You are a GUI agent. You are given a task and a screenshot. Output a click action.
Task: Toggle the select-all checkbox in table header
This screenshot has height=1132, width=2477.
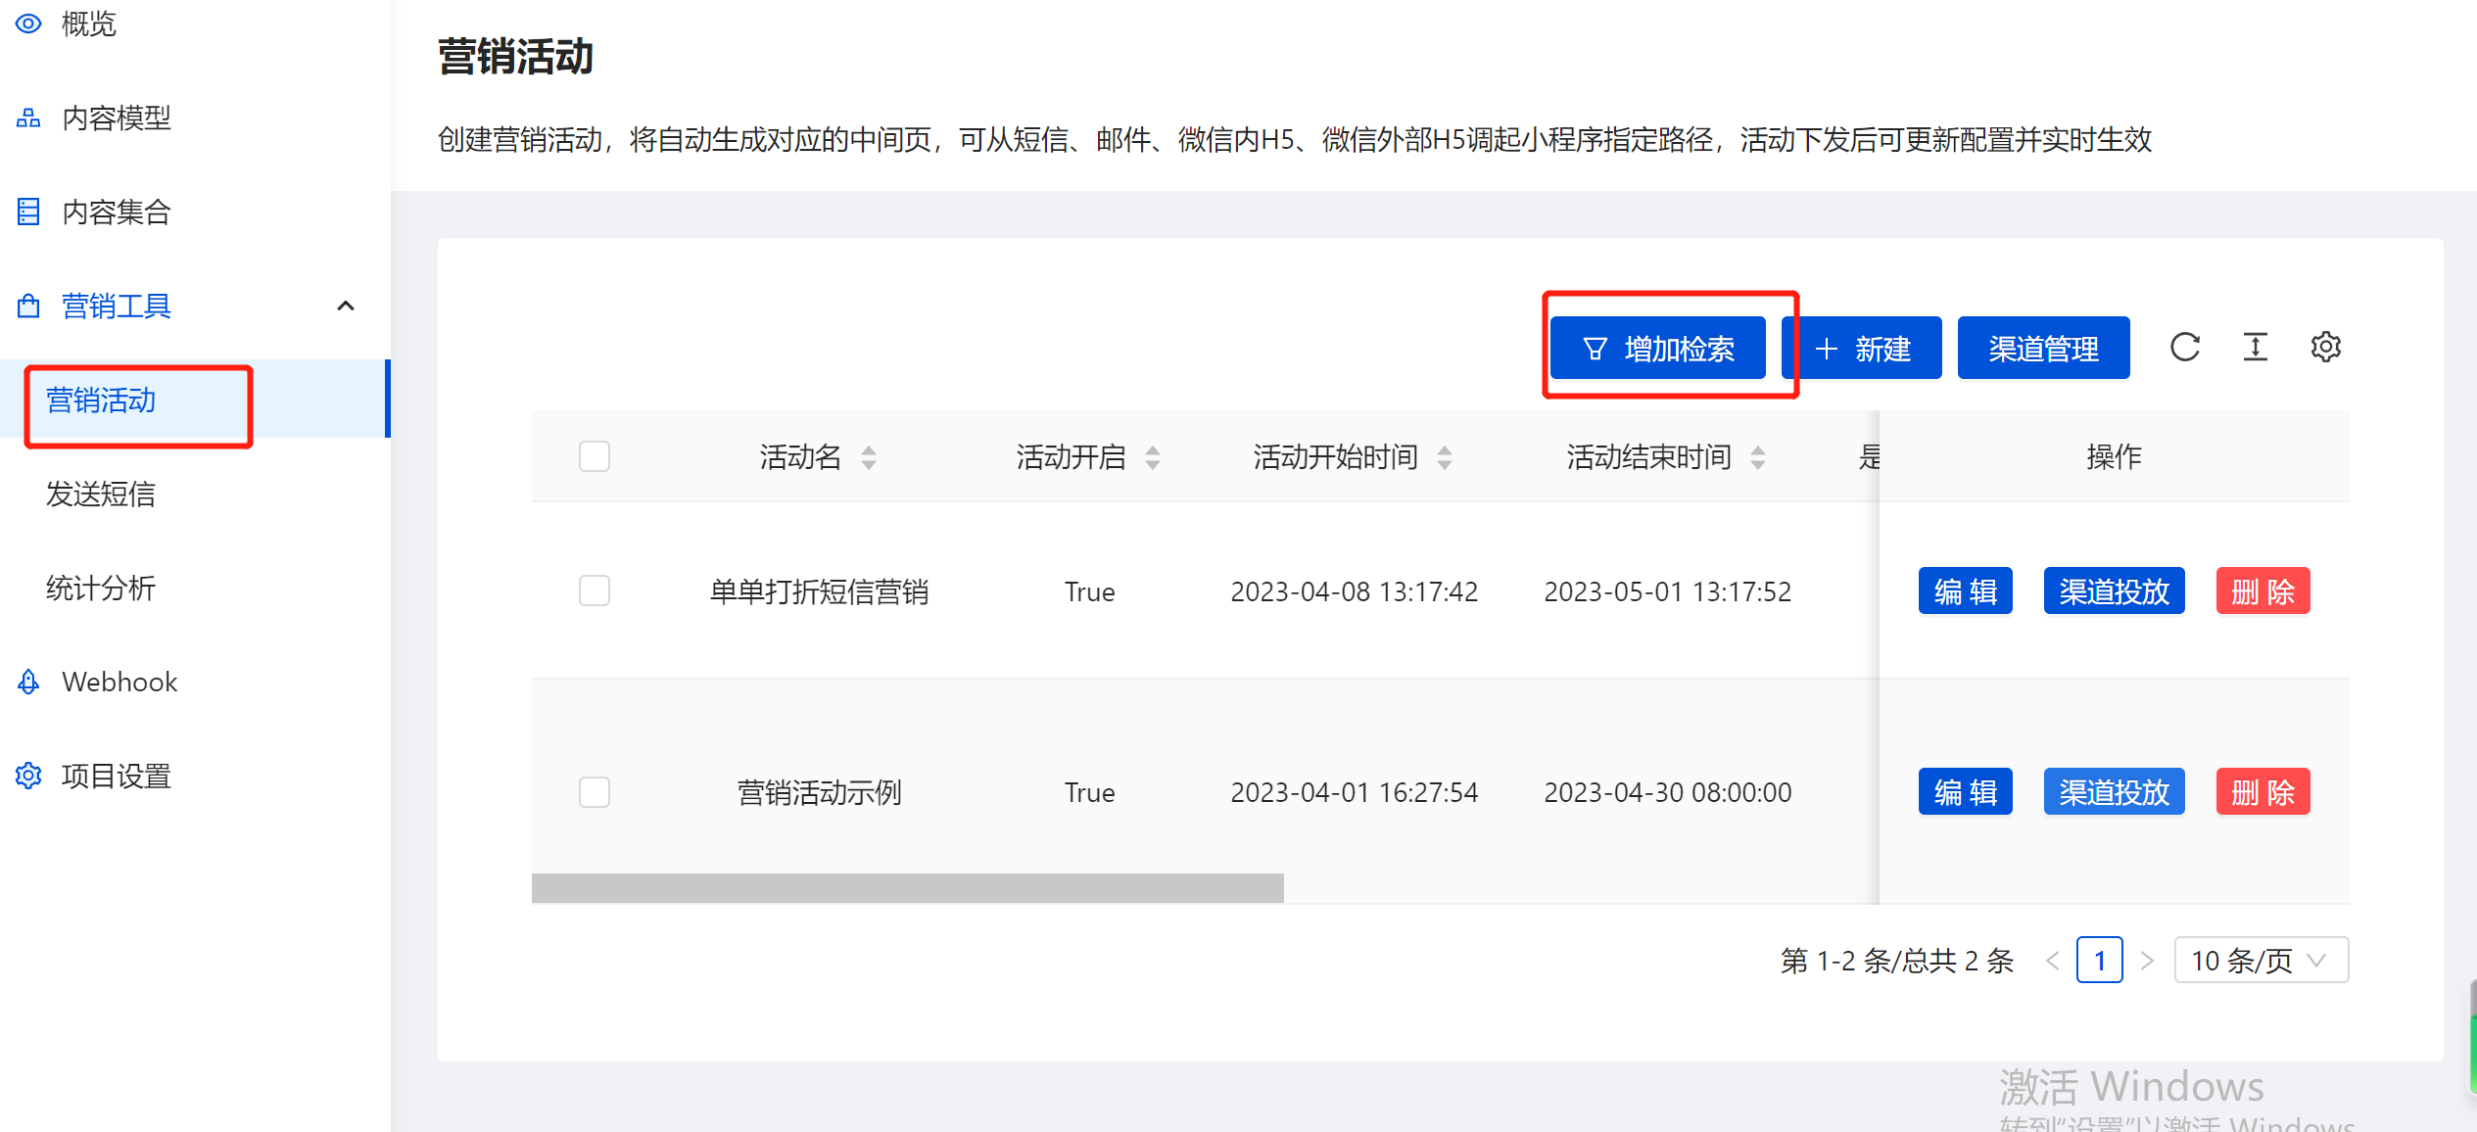coord(594,456)
